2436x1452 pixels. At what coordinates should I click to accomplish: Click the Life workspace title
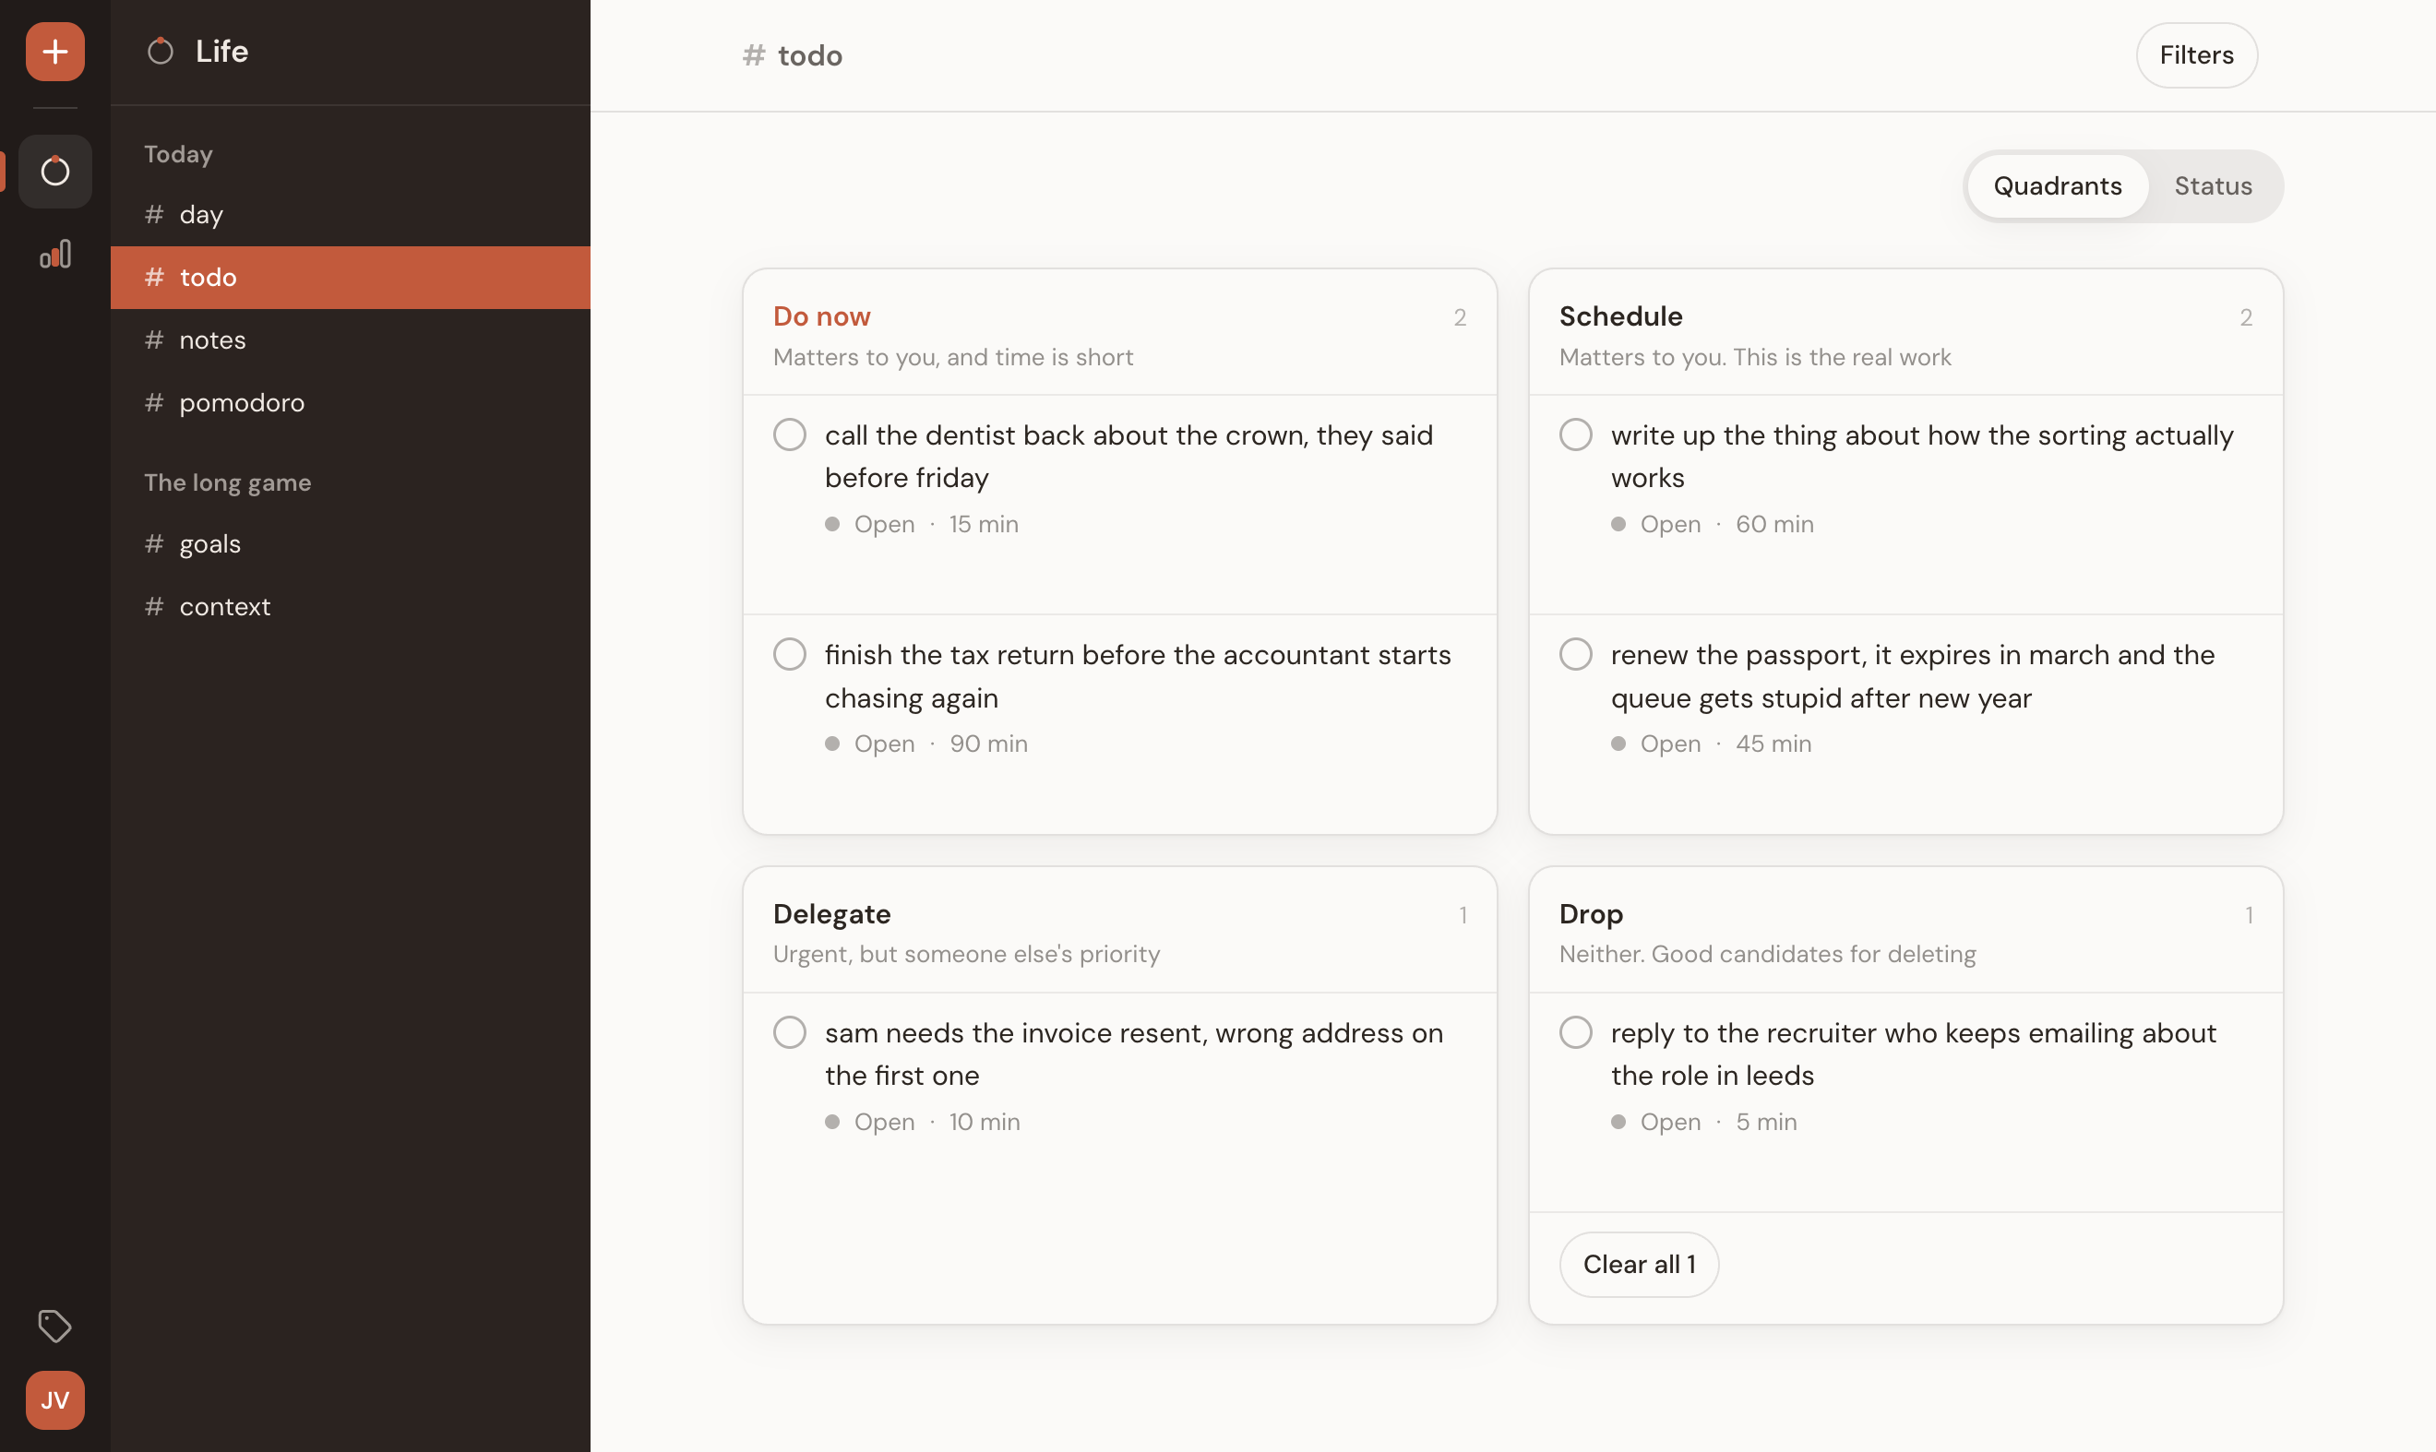[222, 51]
